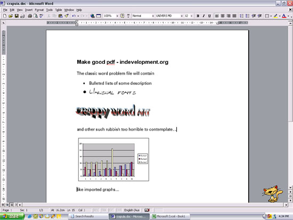Create a new blank document

[5, 16]
